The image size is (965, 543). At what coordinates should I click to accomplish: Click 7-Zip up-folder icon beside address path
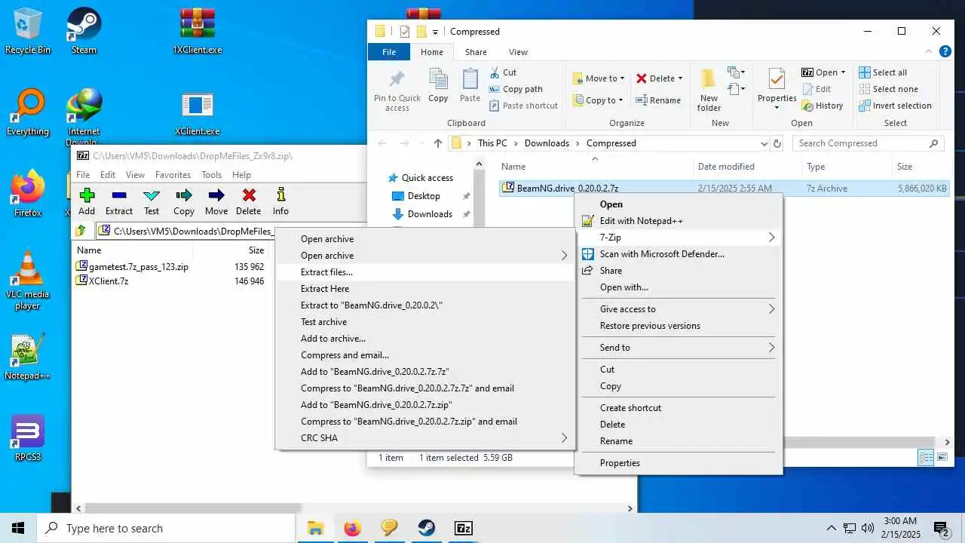(81, 231)
